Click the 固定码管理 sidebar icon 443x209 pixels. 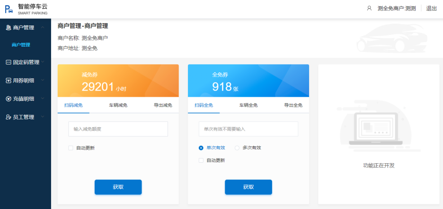(x=8, y=62)
